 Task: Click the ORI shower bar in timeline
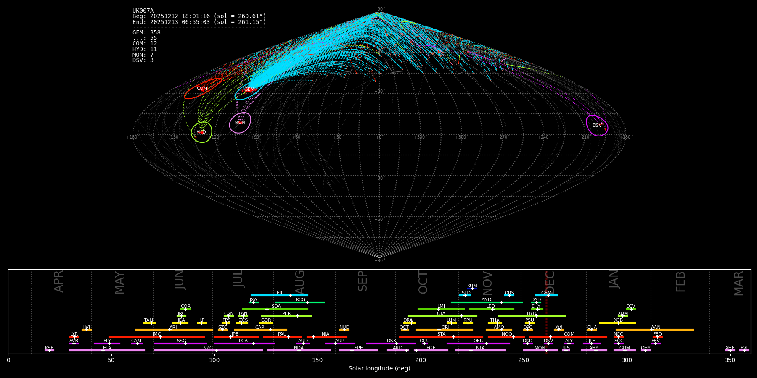[x=444, y=330]
